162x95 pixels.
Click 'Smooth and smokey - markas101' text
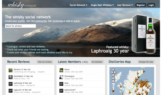pyautogui.click(x=27, y=92)
